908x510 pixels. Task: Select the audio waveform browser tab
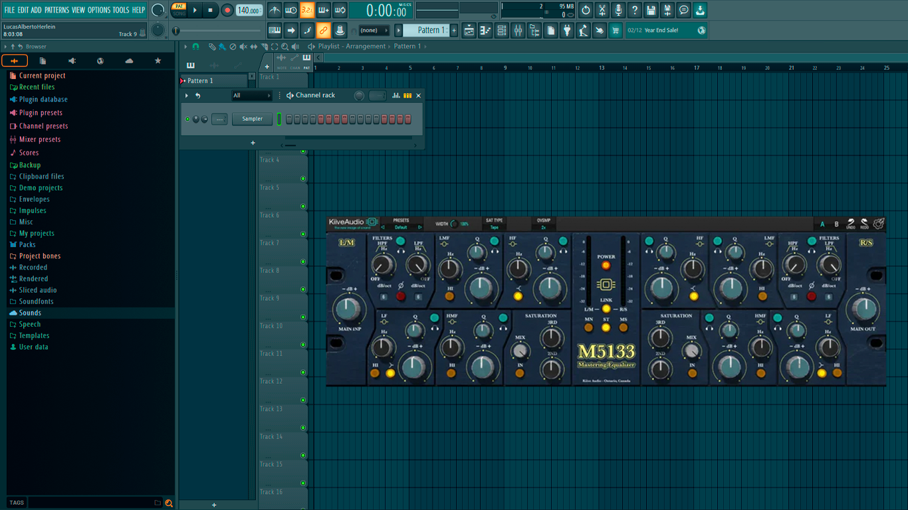pos(15,60)
